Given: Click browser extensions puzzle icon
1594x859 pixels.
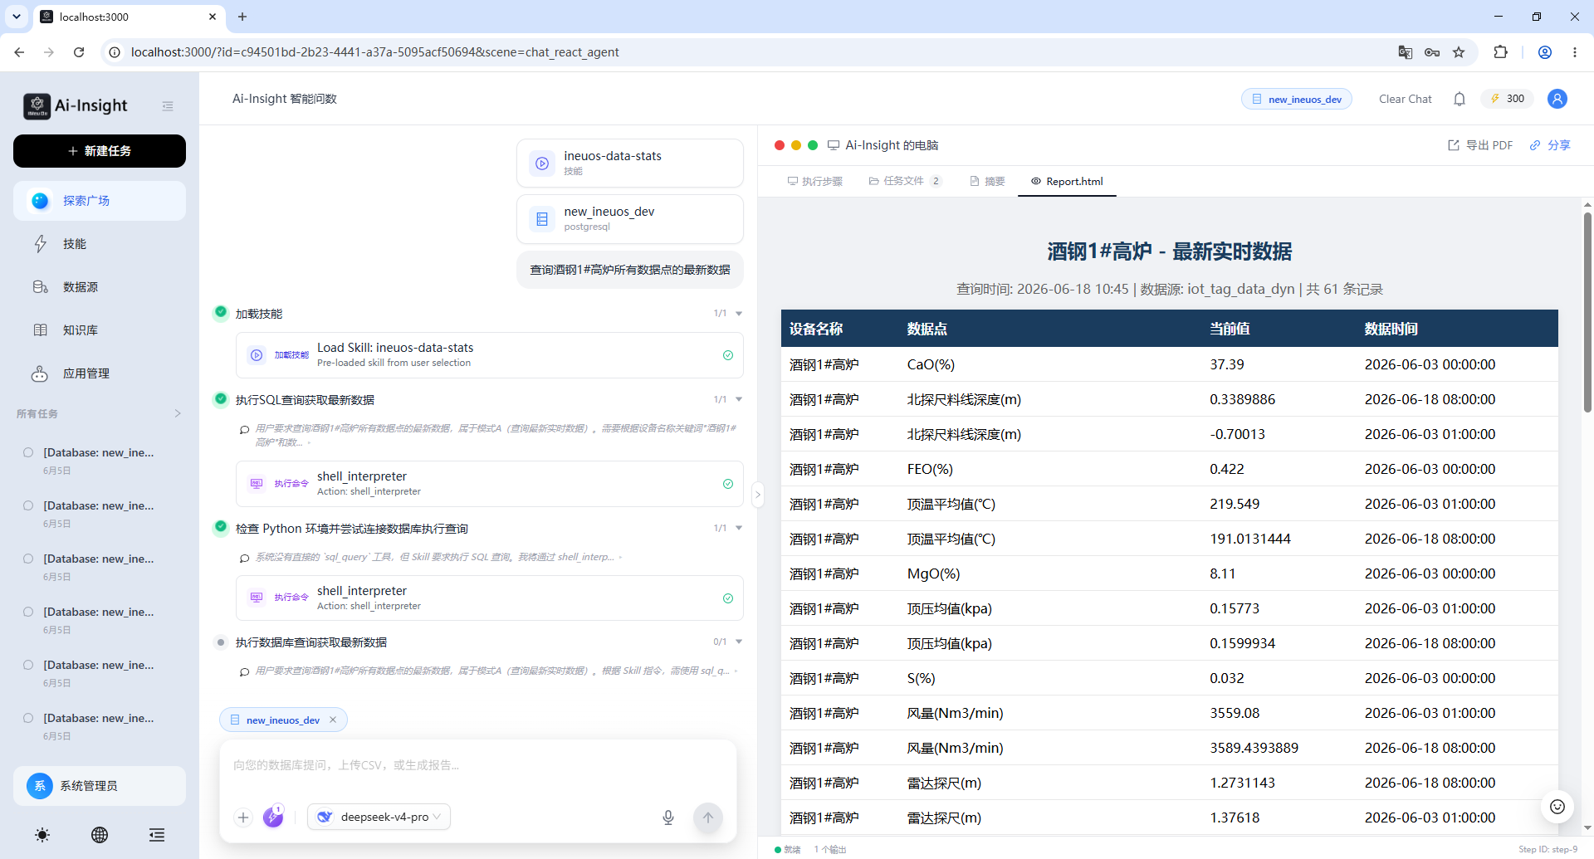Looking at the screenshot, I should coord(1500,52).
